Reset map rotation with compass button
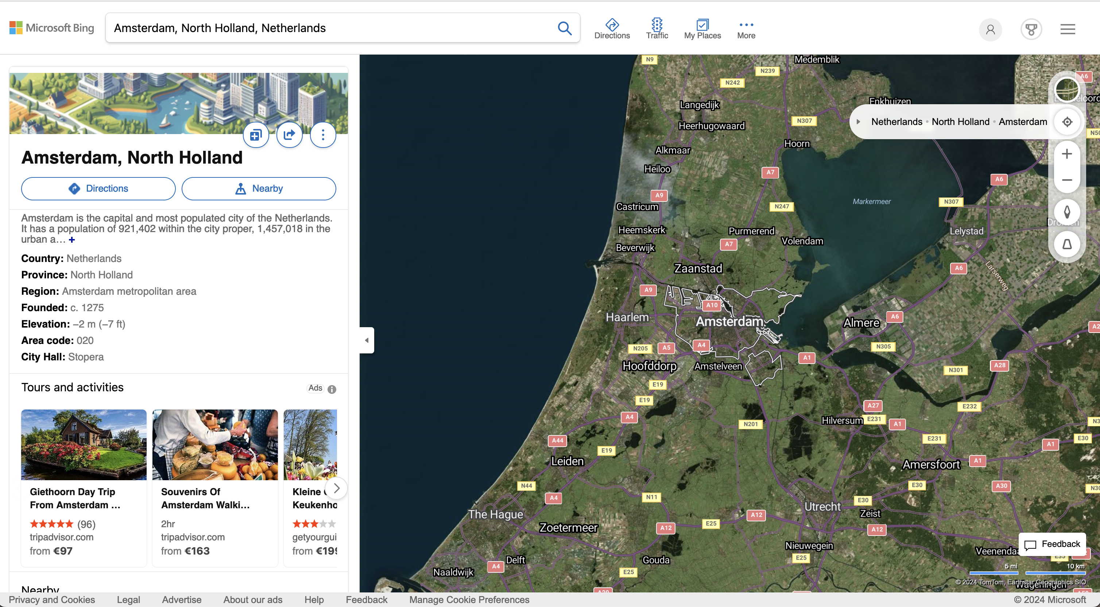Viewport: 1100px width, 607px height. 1066,212
